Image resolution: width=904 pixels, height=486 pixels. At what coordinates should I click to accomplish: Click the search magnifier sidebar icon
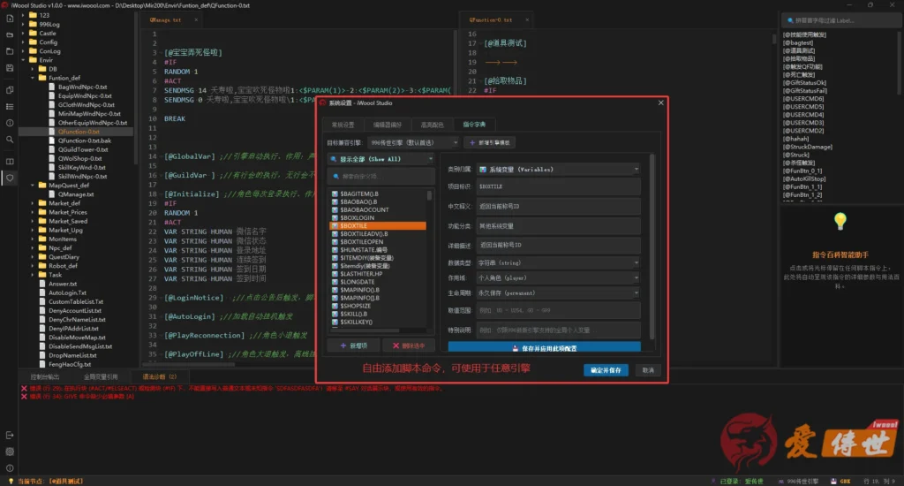(x=10, y=139)
